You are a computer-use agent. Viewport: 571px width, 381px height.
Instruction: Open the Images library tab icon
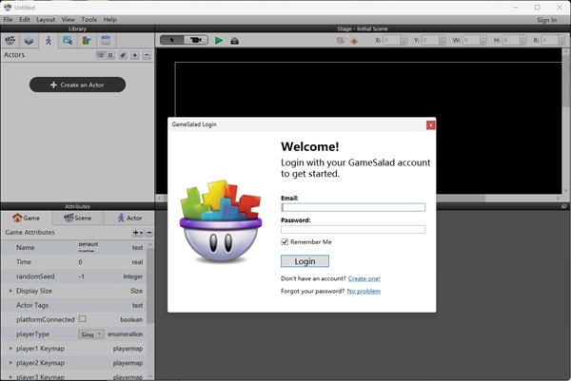[x=68, y=40]
